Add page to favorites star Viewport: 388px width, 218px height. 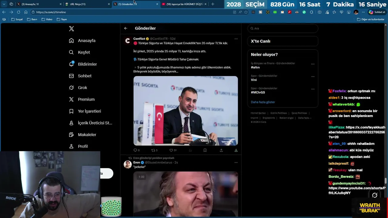coord(246,12)
